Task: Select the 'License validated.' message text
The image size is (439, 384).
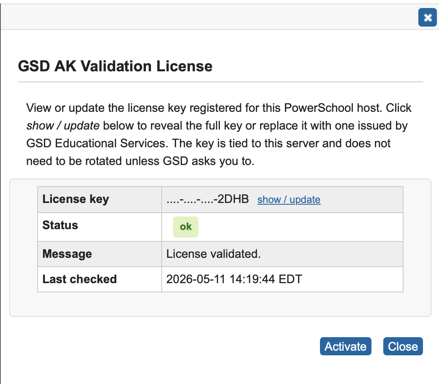Action: 213,254
